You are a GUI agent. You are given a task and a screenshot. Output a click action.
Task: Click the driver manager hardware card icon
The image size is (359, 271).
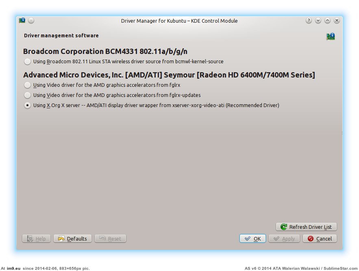[x=331, y=37]
